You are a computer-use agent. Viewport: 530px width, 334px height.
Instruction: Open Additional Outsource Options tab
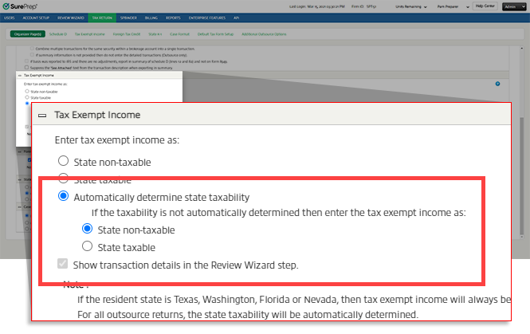264,34
